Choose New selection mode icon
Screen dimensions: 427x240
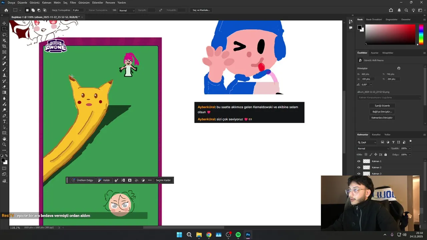[27, 10]
